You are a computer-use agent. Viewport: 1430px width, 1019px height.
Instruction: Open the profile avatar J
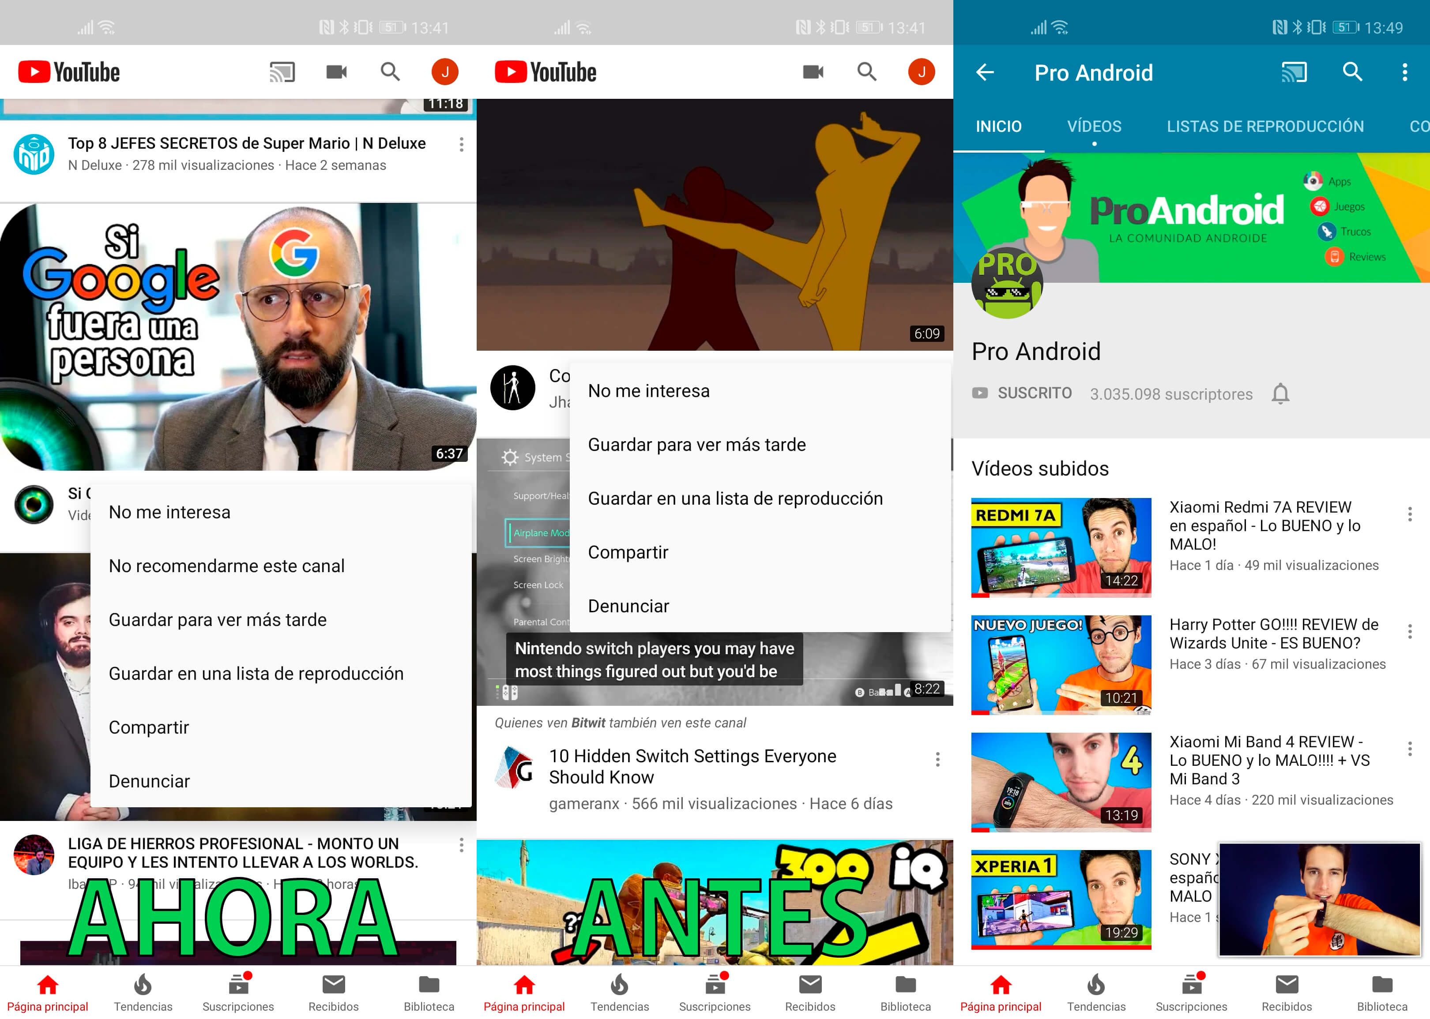tap(444, 71)
